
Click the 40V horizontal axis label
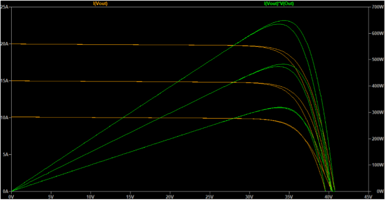[x=328, y=197]
